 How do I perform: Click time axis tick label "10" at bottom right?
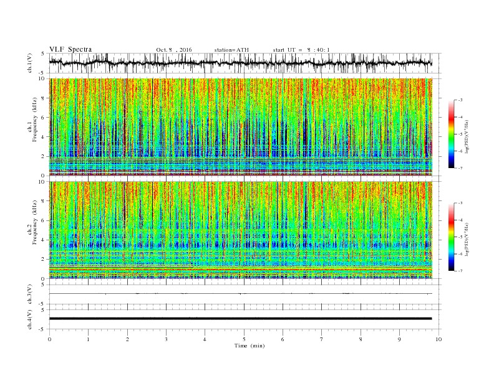coord(438,339)
